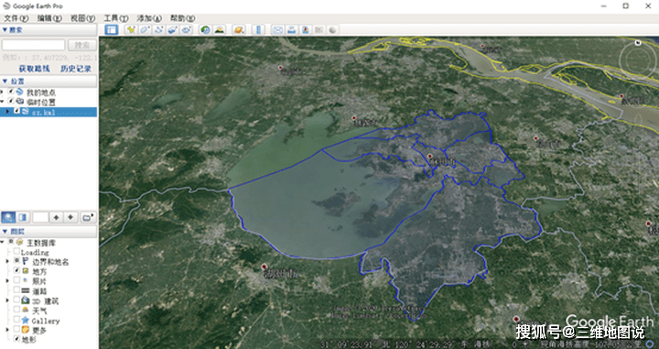Click the Places filter text box
This screenshot has height=349, width=659.
tap(41, 217)
